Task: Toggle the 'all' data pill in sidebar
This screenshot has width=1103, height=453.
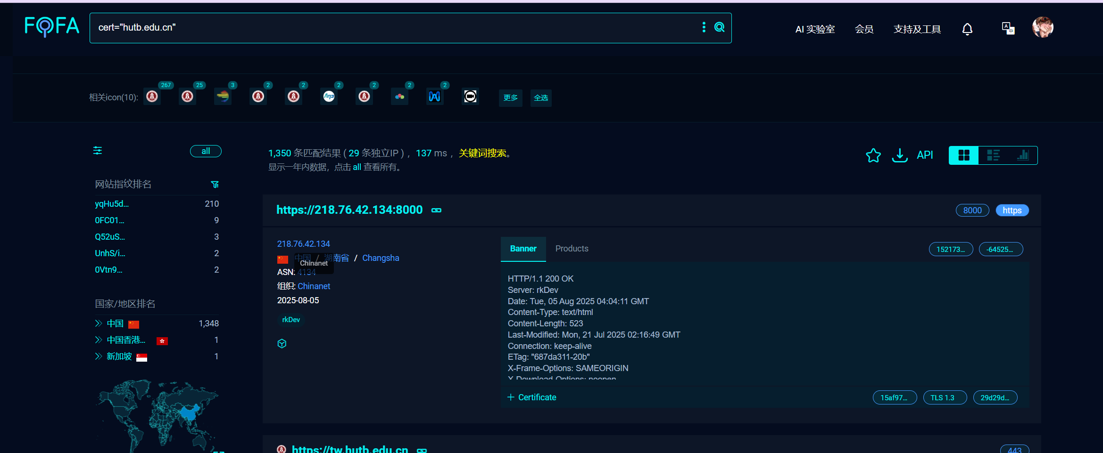Action: [x=206, y=151]
